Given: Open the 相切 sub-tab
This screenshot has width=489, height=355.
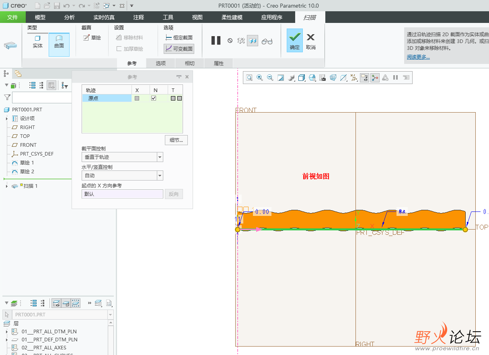Looking at the screenshot, I should coord(190,63).
